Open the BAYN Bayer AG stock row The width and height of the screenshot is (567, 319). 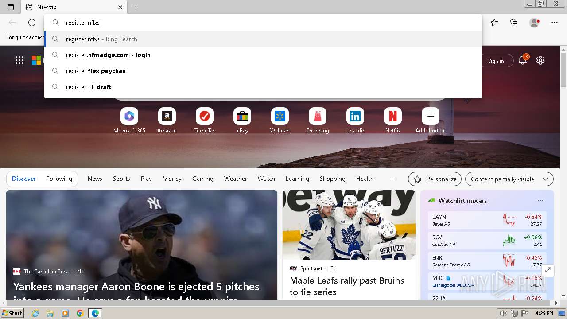(x=487, y=220)
